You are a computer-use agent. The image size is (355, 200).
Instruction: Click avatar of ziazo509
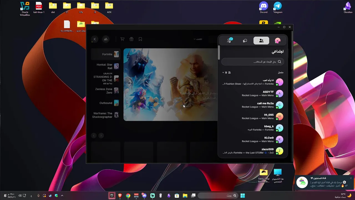point(280,151)
